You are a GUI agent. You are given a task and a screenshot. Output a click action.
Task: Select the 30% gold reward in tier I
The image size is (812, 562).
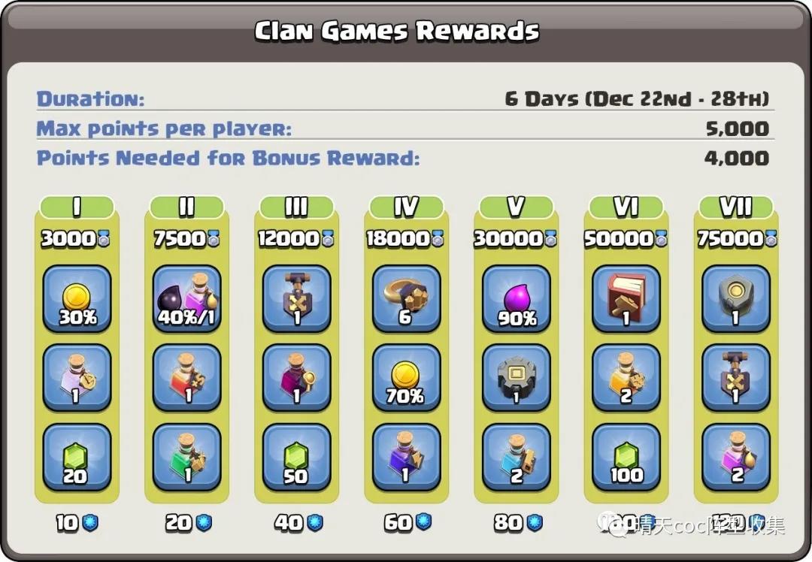(x=77, y=298)
